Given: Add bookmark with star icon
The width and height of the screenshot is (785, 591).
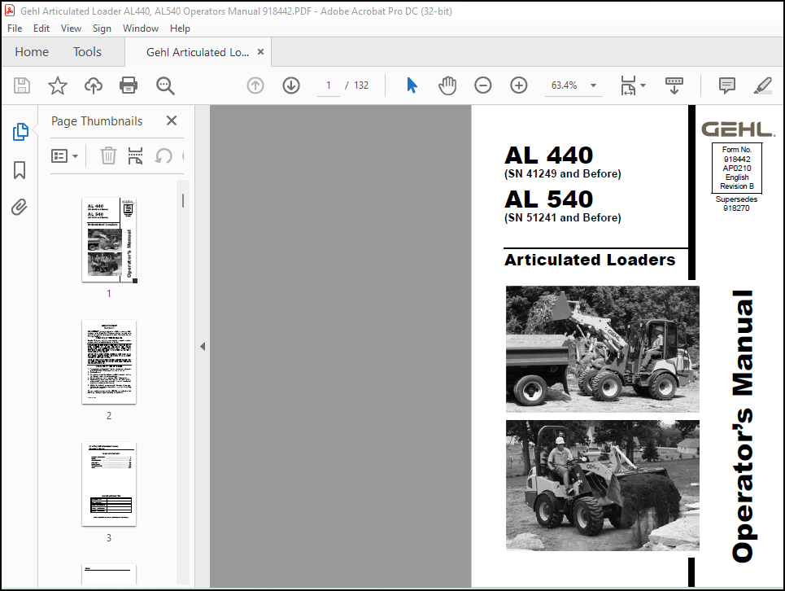Looking at the screenshot, I should click(58, 85).
